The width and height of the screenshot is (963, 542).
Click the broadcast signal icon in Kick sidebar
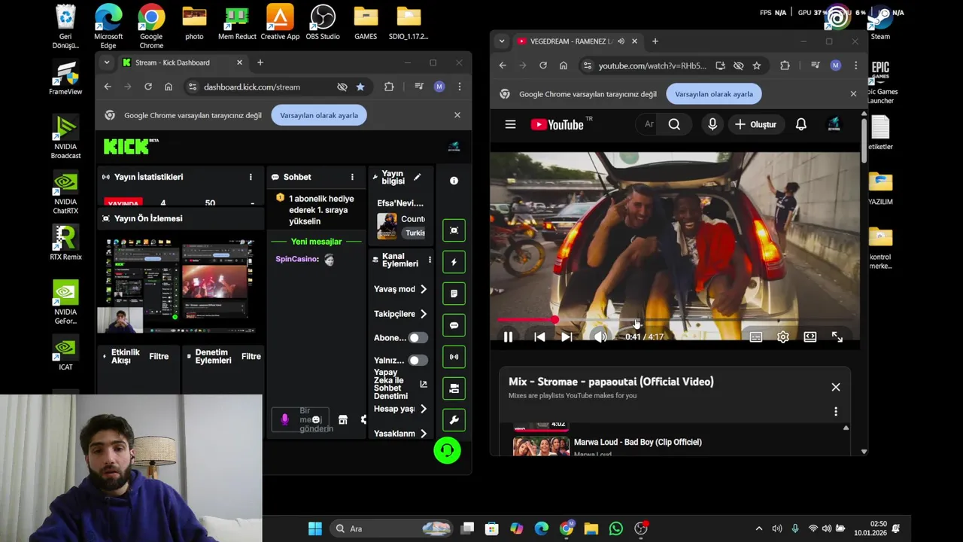coord(454,357)
